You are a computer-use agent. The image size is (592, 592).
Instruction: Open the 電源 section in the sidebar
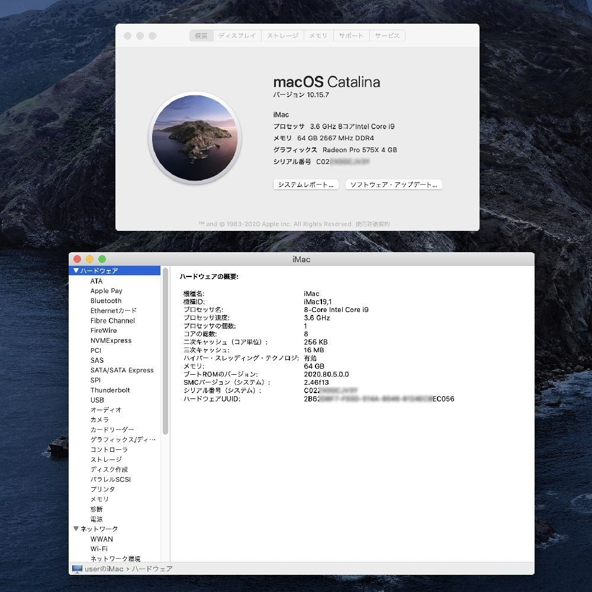coord(96,519)
